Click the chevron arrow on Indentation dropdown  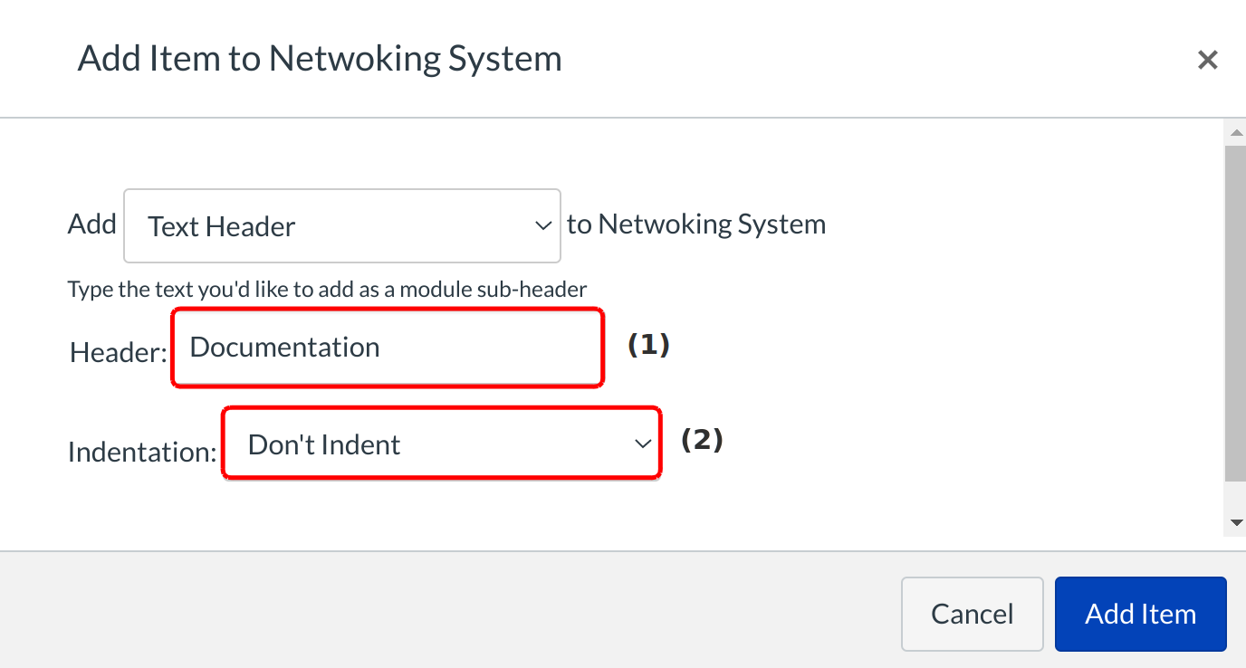[643, 444]
